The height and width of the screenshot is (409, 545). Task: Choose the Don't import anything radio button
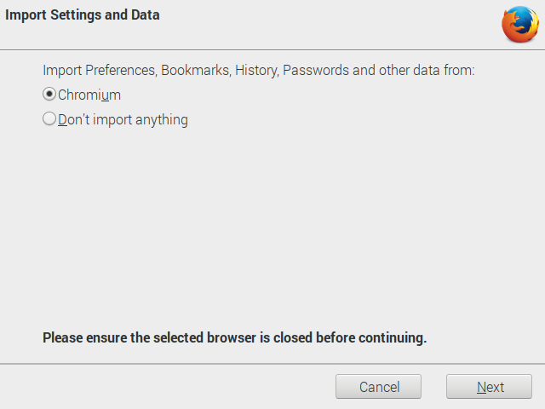pyautogui.click(x=49, y=119)
